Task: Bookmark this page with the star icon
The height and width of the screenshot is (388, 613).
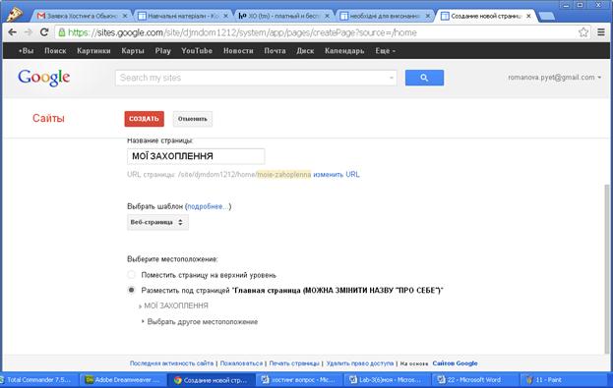Action: (583, 32)
